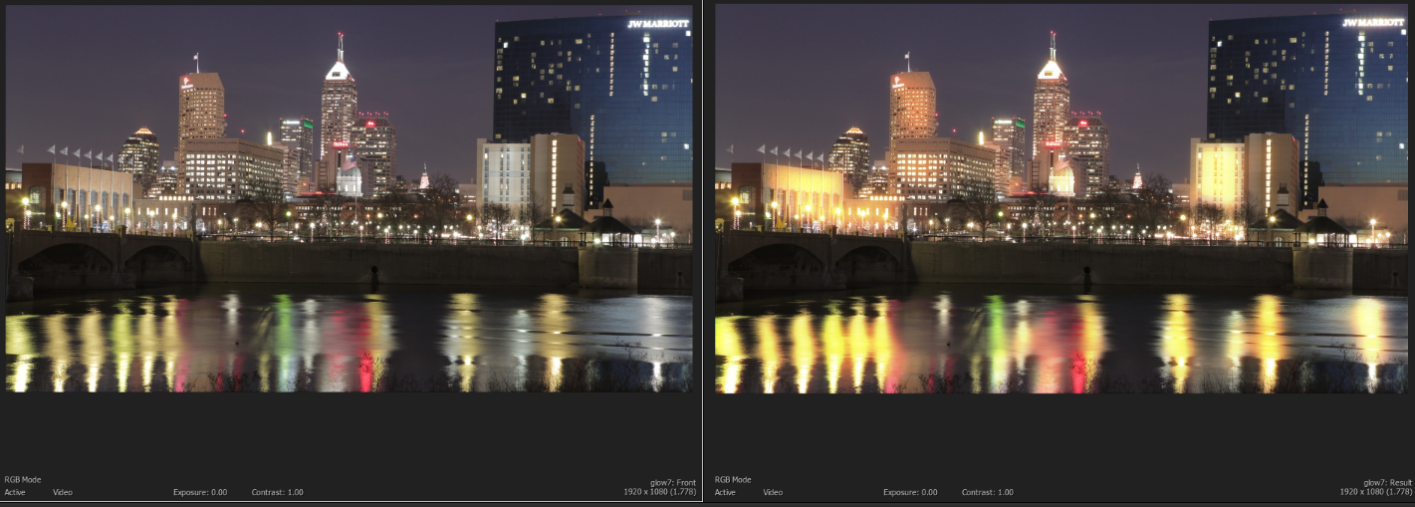Click RGB Mode label in Front viewport
Image resolution: width=1415 pixels, height=507 pixels.
coord(23,479)
